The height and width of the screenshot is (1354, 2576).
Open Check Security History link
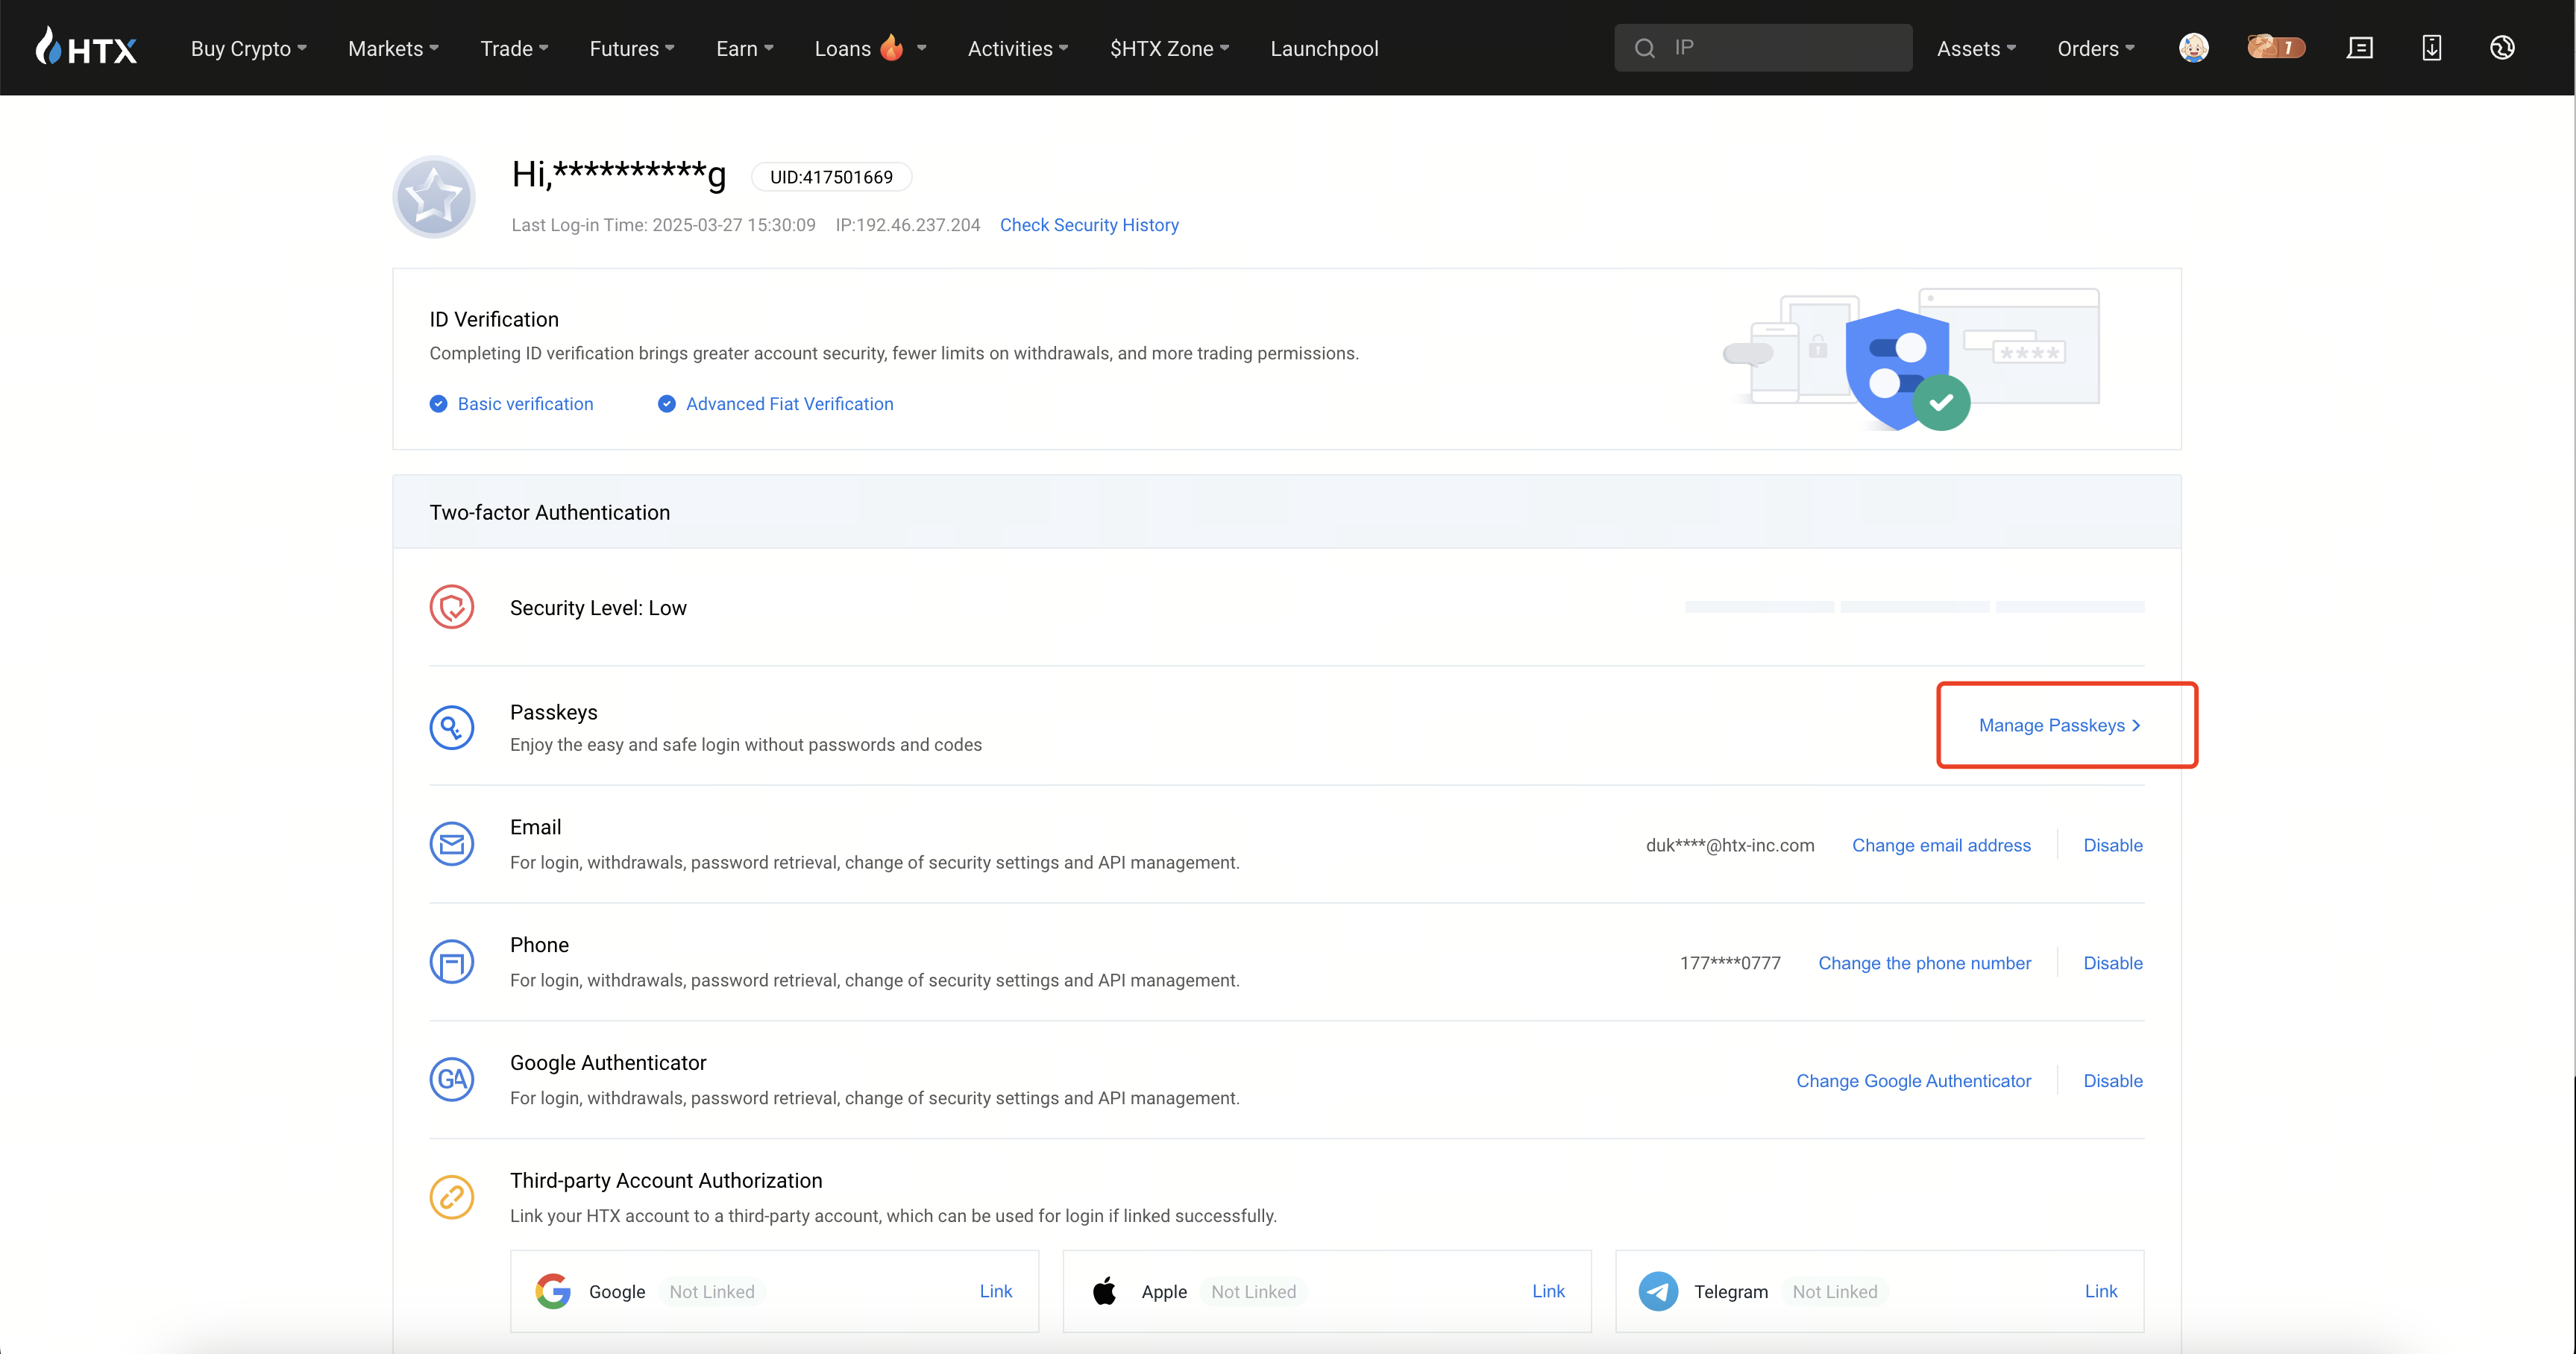pos(1089,225)
